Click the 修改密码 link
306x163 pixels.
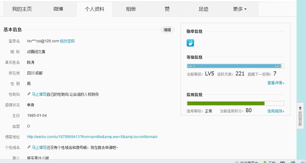67,41
